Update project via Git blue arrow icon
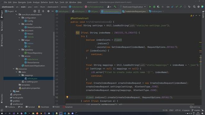This screenshot has width=205, height=115. coord(172,7)
